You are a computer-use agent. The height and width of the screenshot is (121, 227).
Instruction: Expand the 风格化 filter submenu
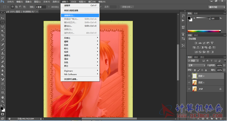[x=80, y=38]
